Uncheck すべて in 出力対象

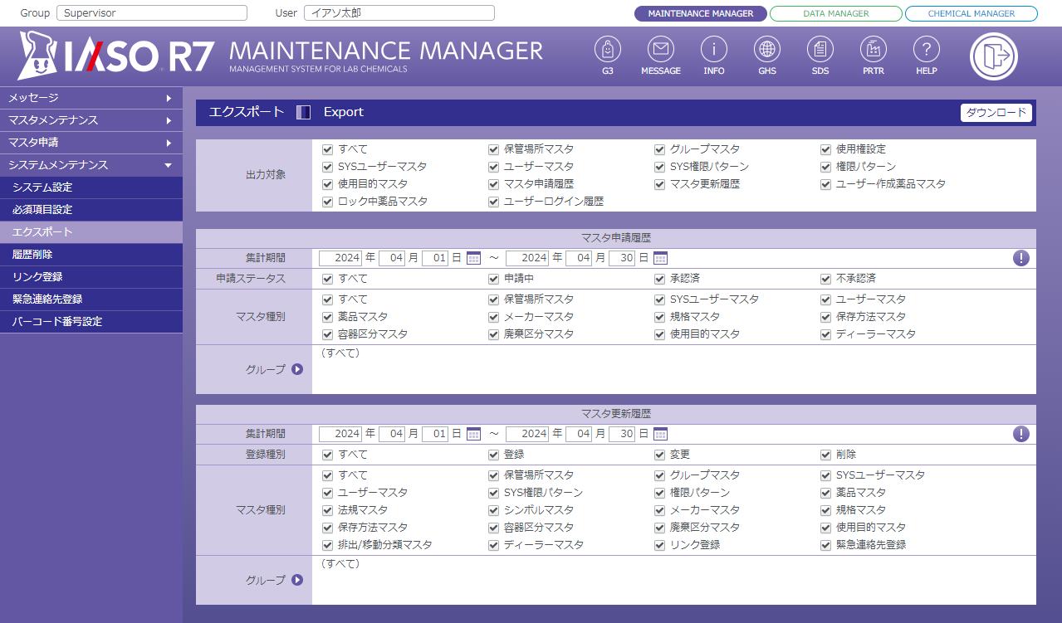pyautogui.click(x=327, y=149)
